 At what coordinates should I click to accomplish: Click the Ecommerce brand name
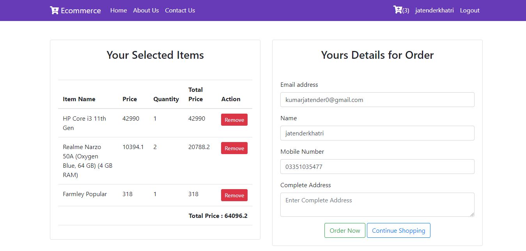click(x=81, y=11)
